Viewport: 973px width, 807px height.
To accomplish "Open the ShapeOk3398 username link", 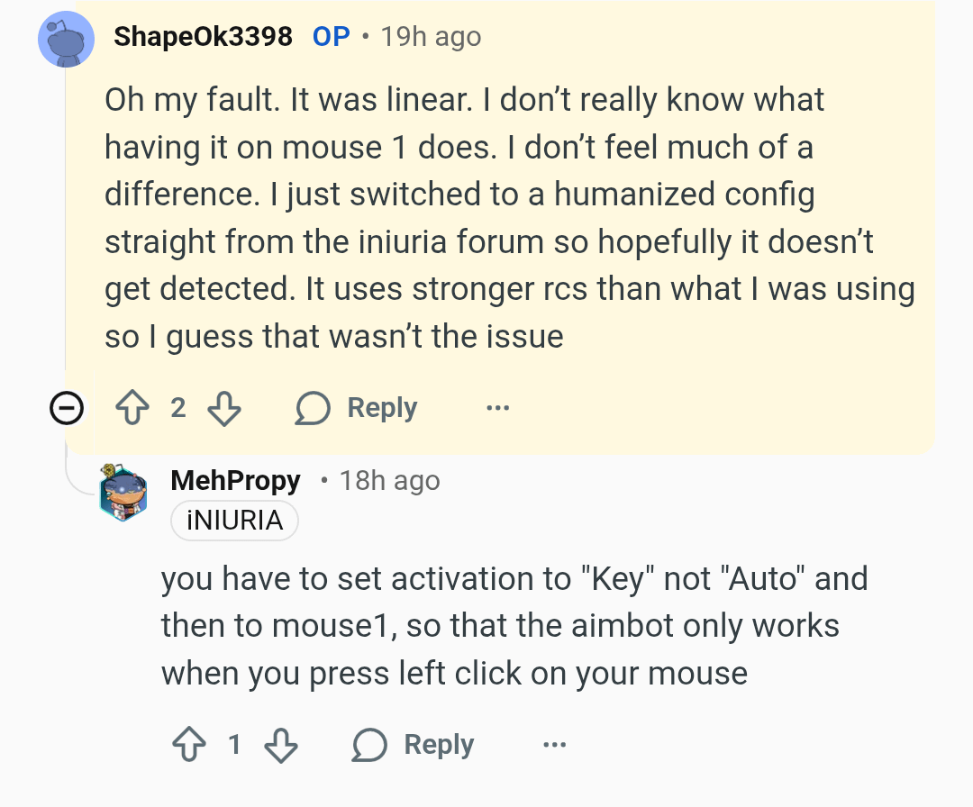I will [203, 37].
